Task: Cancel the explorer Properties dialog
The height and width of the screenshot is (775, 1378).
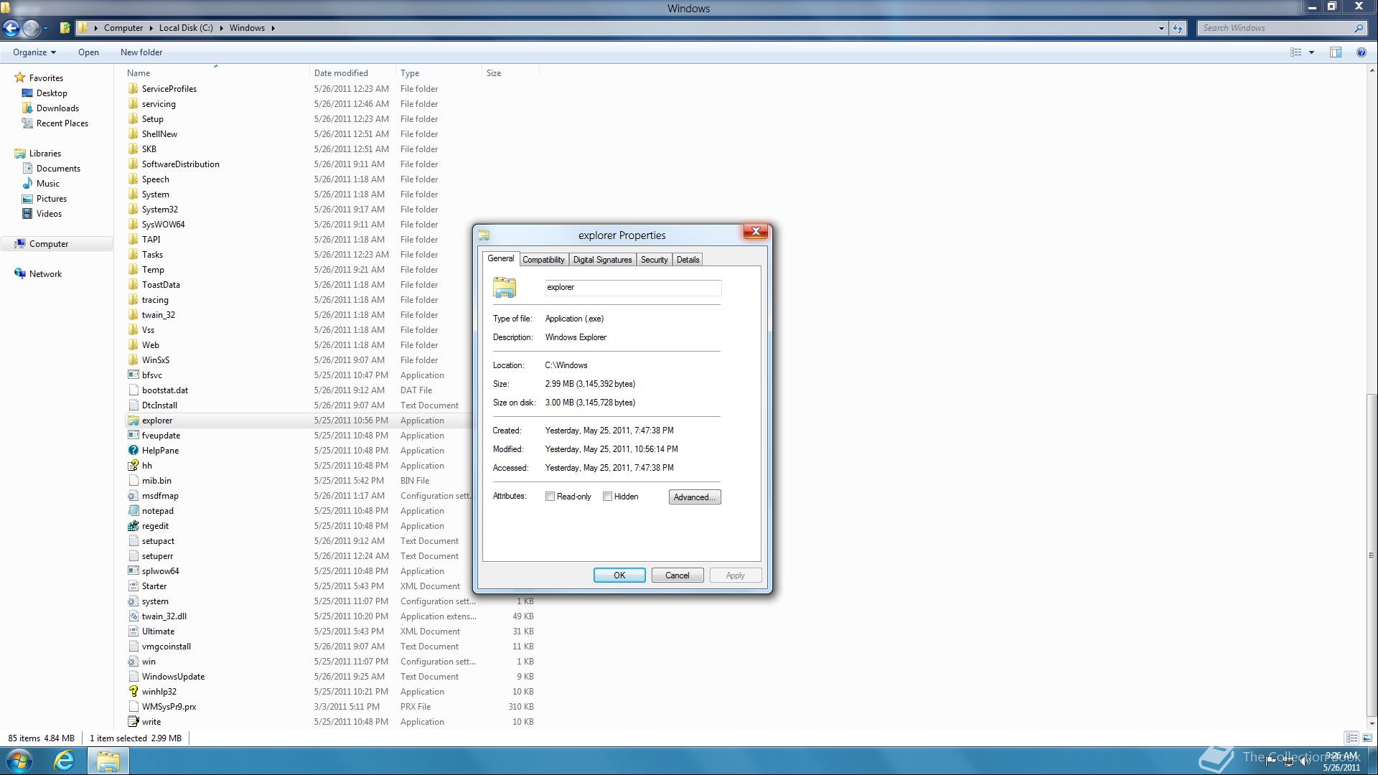Action: [677, 576]
